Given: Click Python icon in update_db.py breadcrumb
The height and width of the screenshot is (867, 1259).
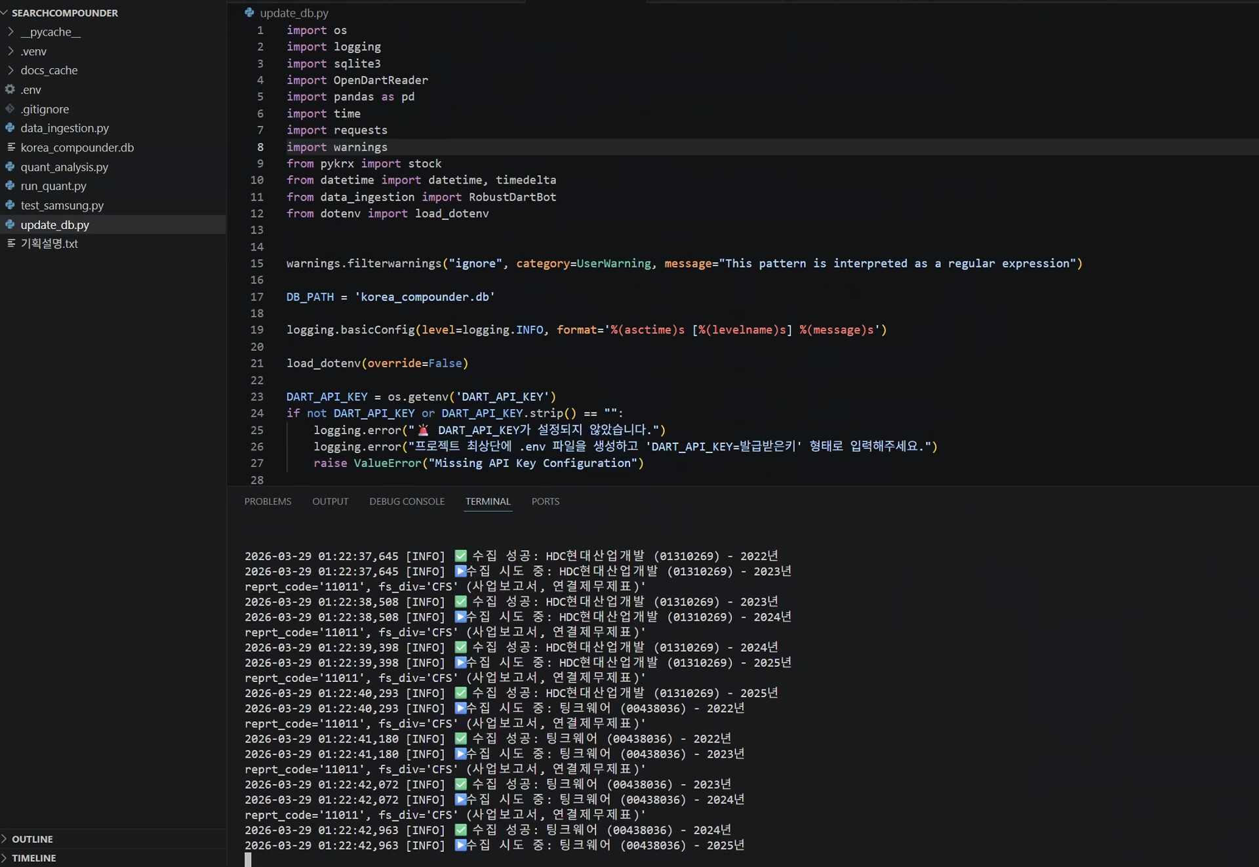Looking at the screenshot, I should pyautogui.click(x=249, y=12).
